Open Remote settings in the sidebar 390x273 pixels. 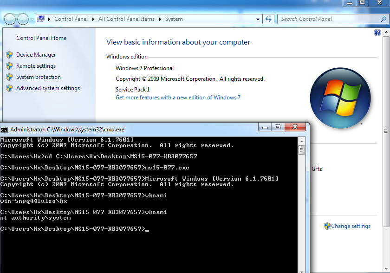36,66
